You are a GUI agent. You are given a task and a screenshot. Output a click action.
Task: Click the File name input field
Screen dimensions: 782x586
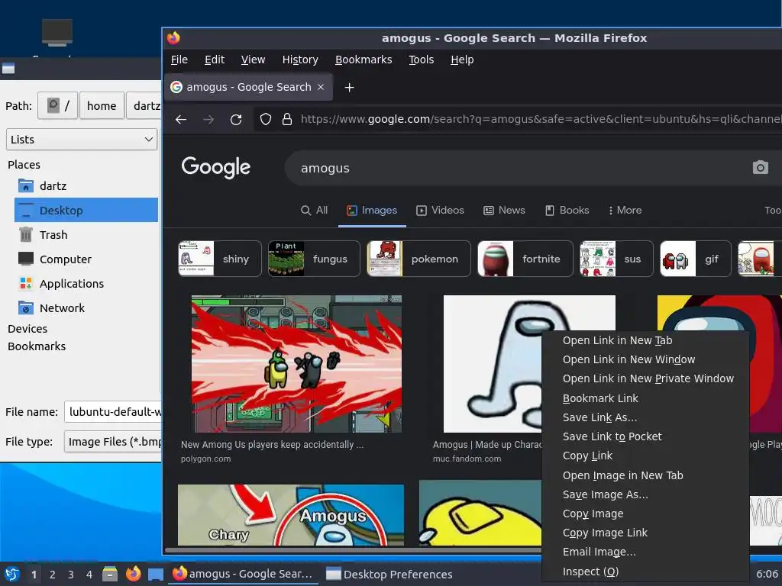point(113,412)
